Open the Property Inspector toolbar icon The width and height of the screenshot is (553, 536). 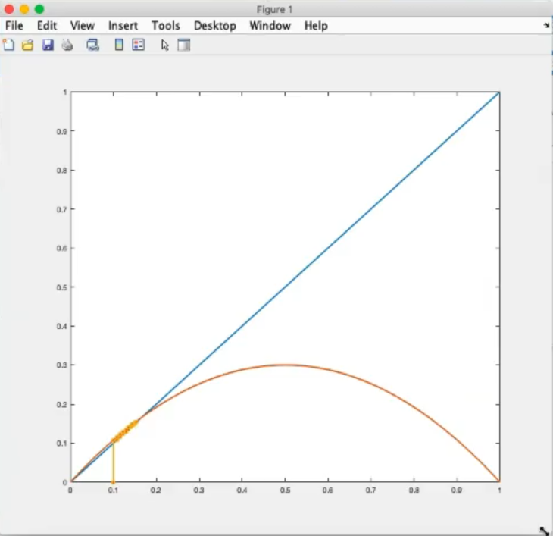click(184, 45)
